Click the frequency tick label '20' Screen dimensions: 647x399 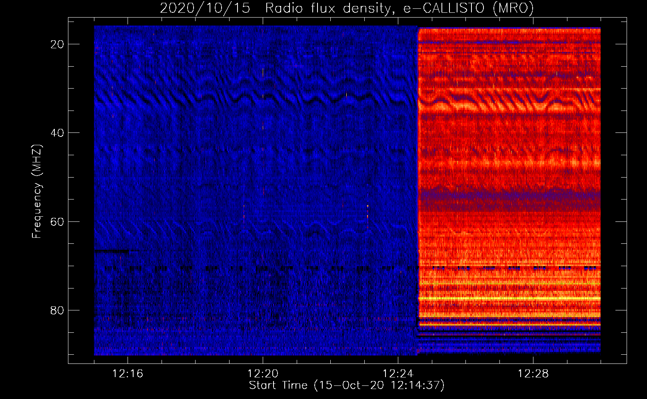(x=57, y=44)
